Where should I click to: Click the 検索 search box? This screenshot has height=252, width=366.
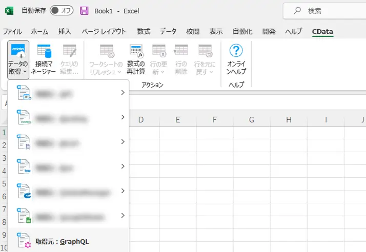[x=324, y=11]
